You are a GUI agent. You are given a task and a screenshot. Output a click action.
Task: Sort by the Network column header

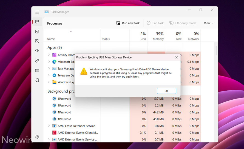pos(194,39)
